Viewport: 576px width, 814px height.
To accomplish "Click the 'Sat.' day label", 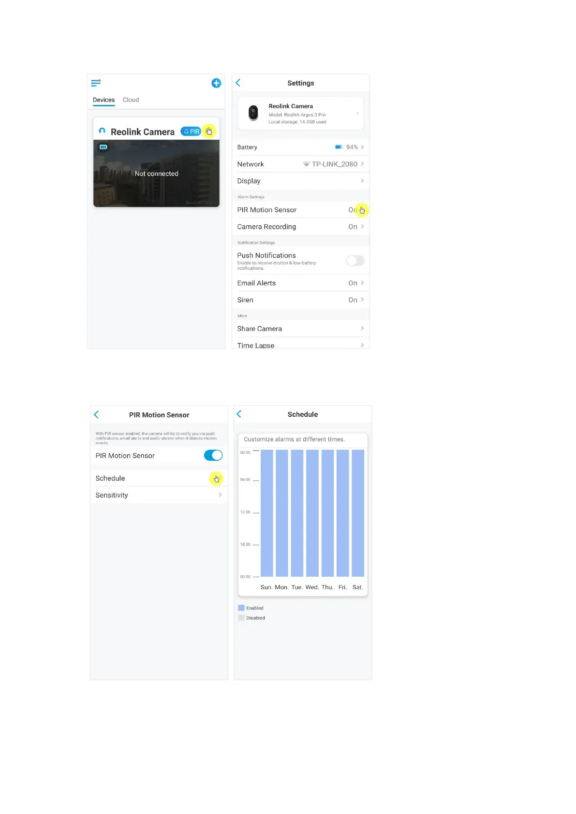I will click(358, 587).
